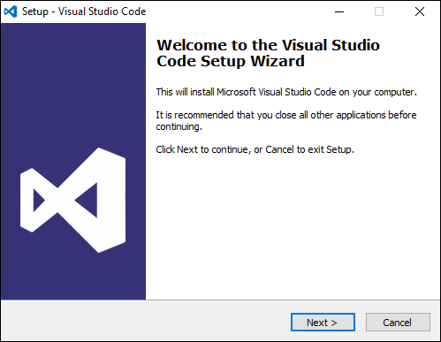This screenshot has width=441, height=342.
Task: Click the Next > button to continue setup
Action: point(323,323)
